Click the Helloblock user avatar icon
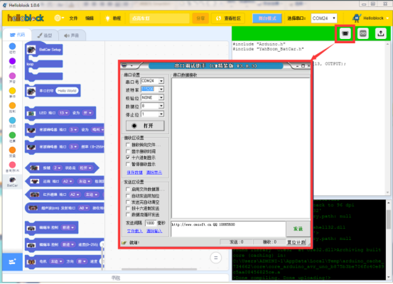The width and height of the screenshot is (393, 284). tap(357, 18)
